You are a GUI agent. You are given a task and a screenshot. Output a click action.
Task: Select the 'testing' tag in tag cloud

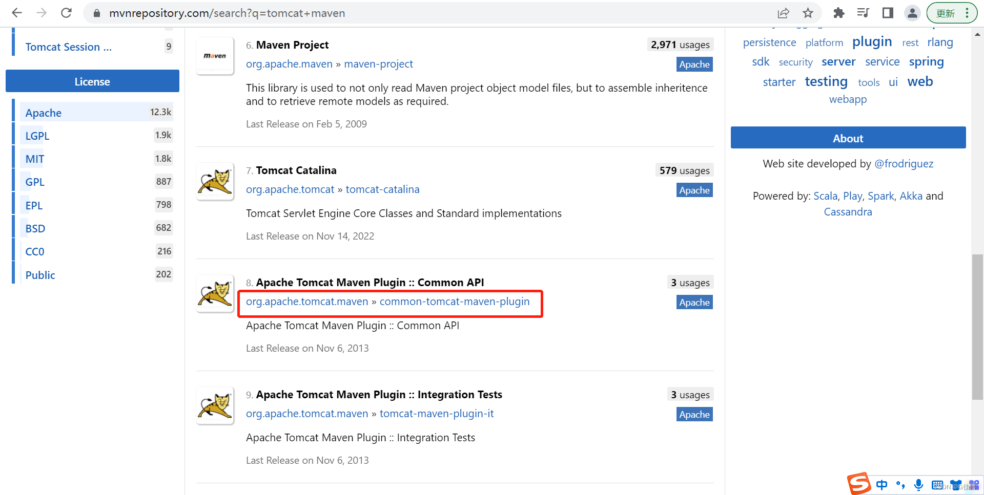826,81
